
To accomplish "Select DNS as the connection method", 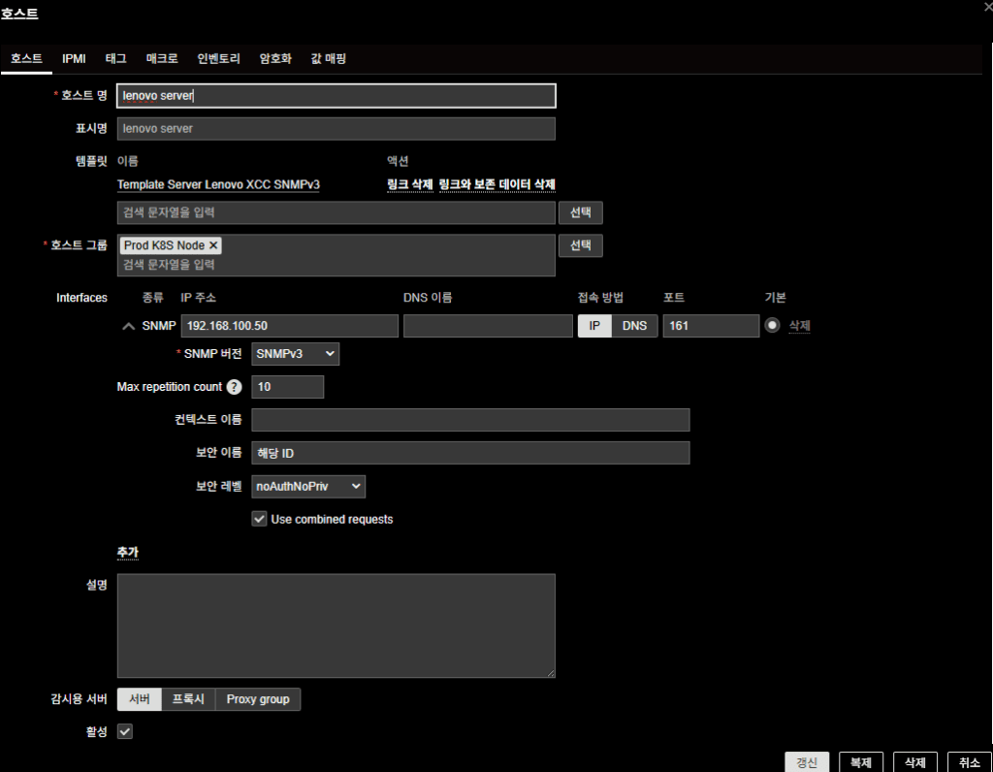I will 634,326.
